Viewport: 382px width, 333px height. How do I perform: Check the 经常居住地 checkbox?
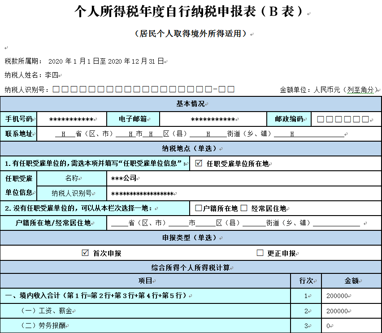click(244, 208)
